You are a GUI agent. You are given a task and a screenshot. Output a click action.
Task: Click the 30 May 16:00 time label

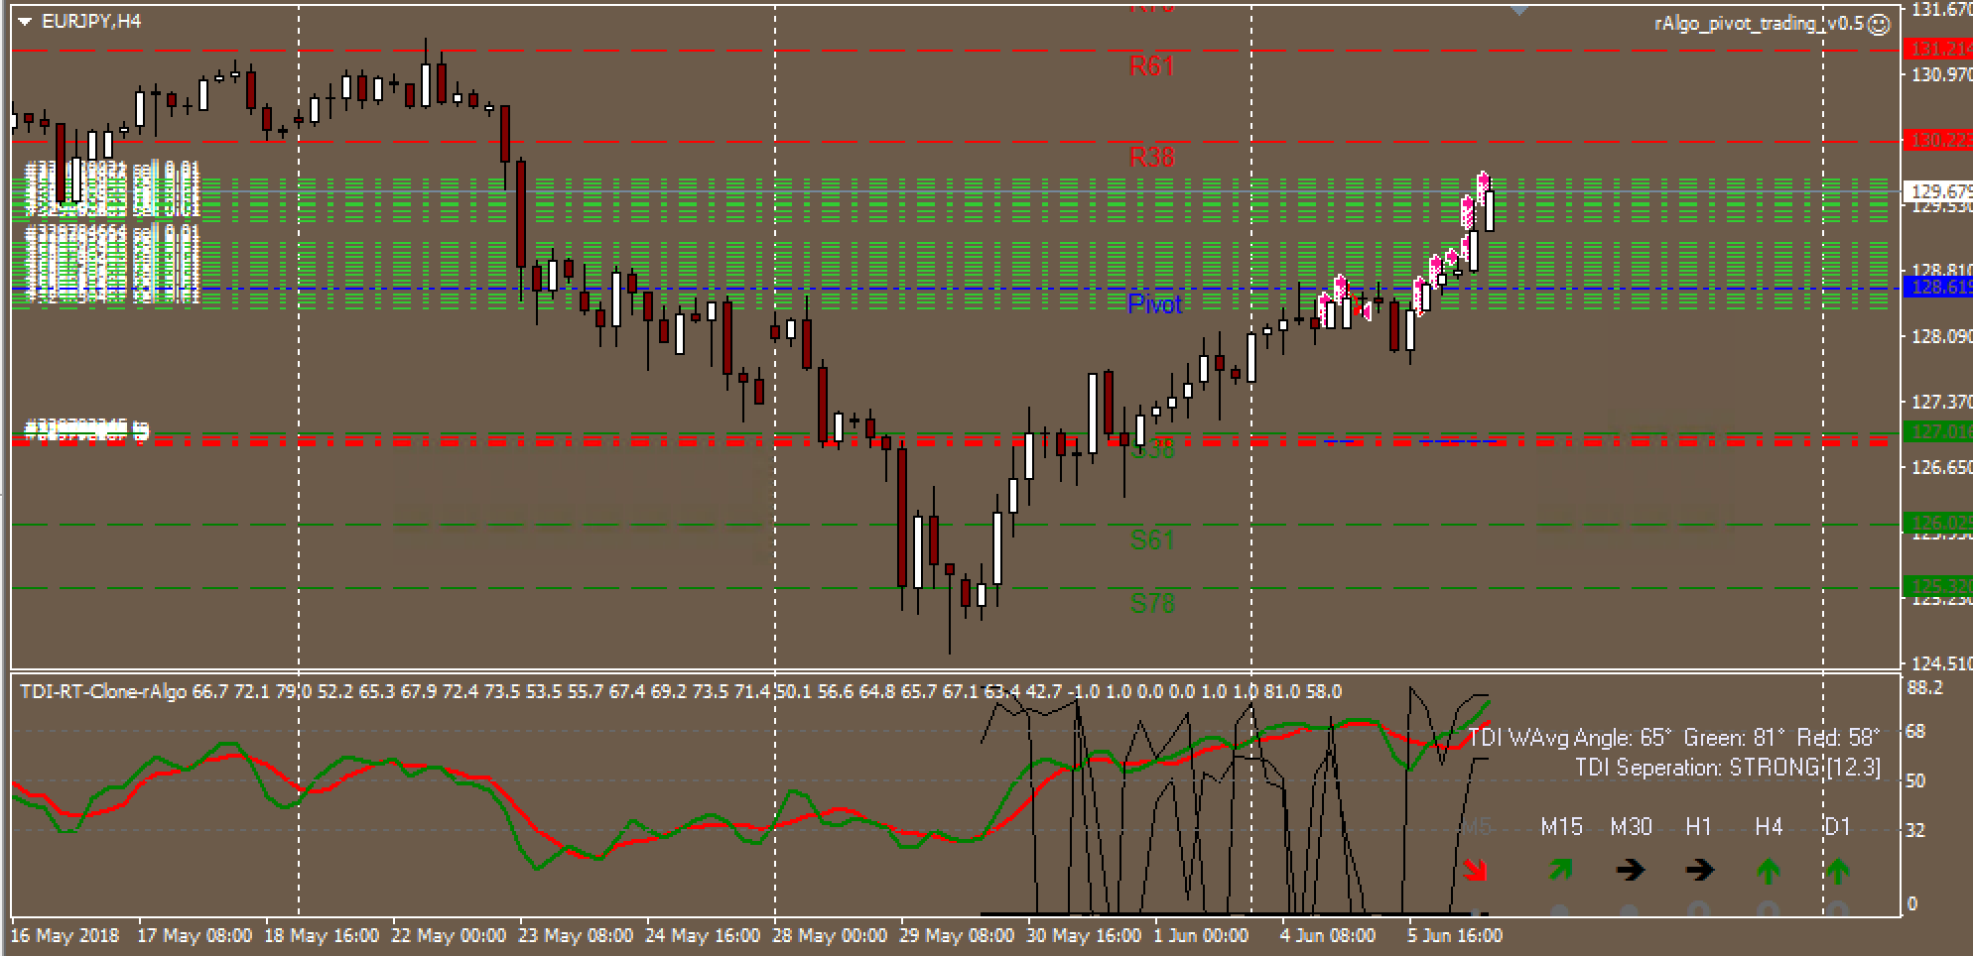pos(1084,935)
